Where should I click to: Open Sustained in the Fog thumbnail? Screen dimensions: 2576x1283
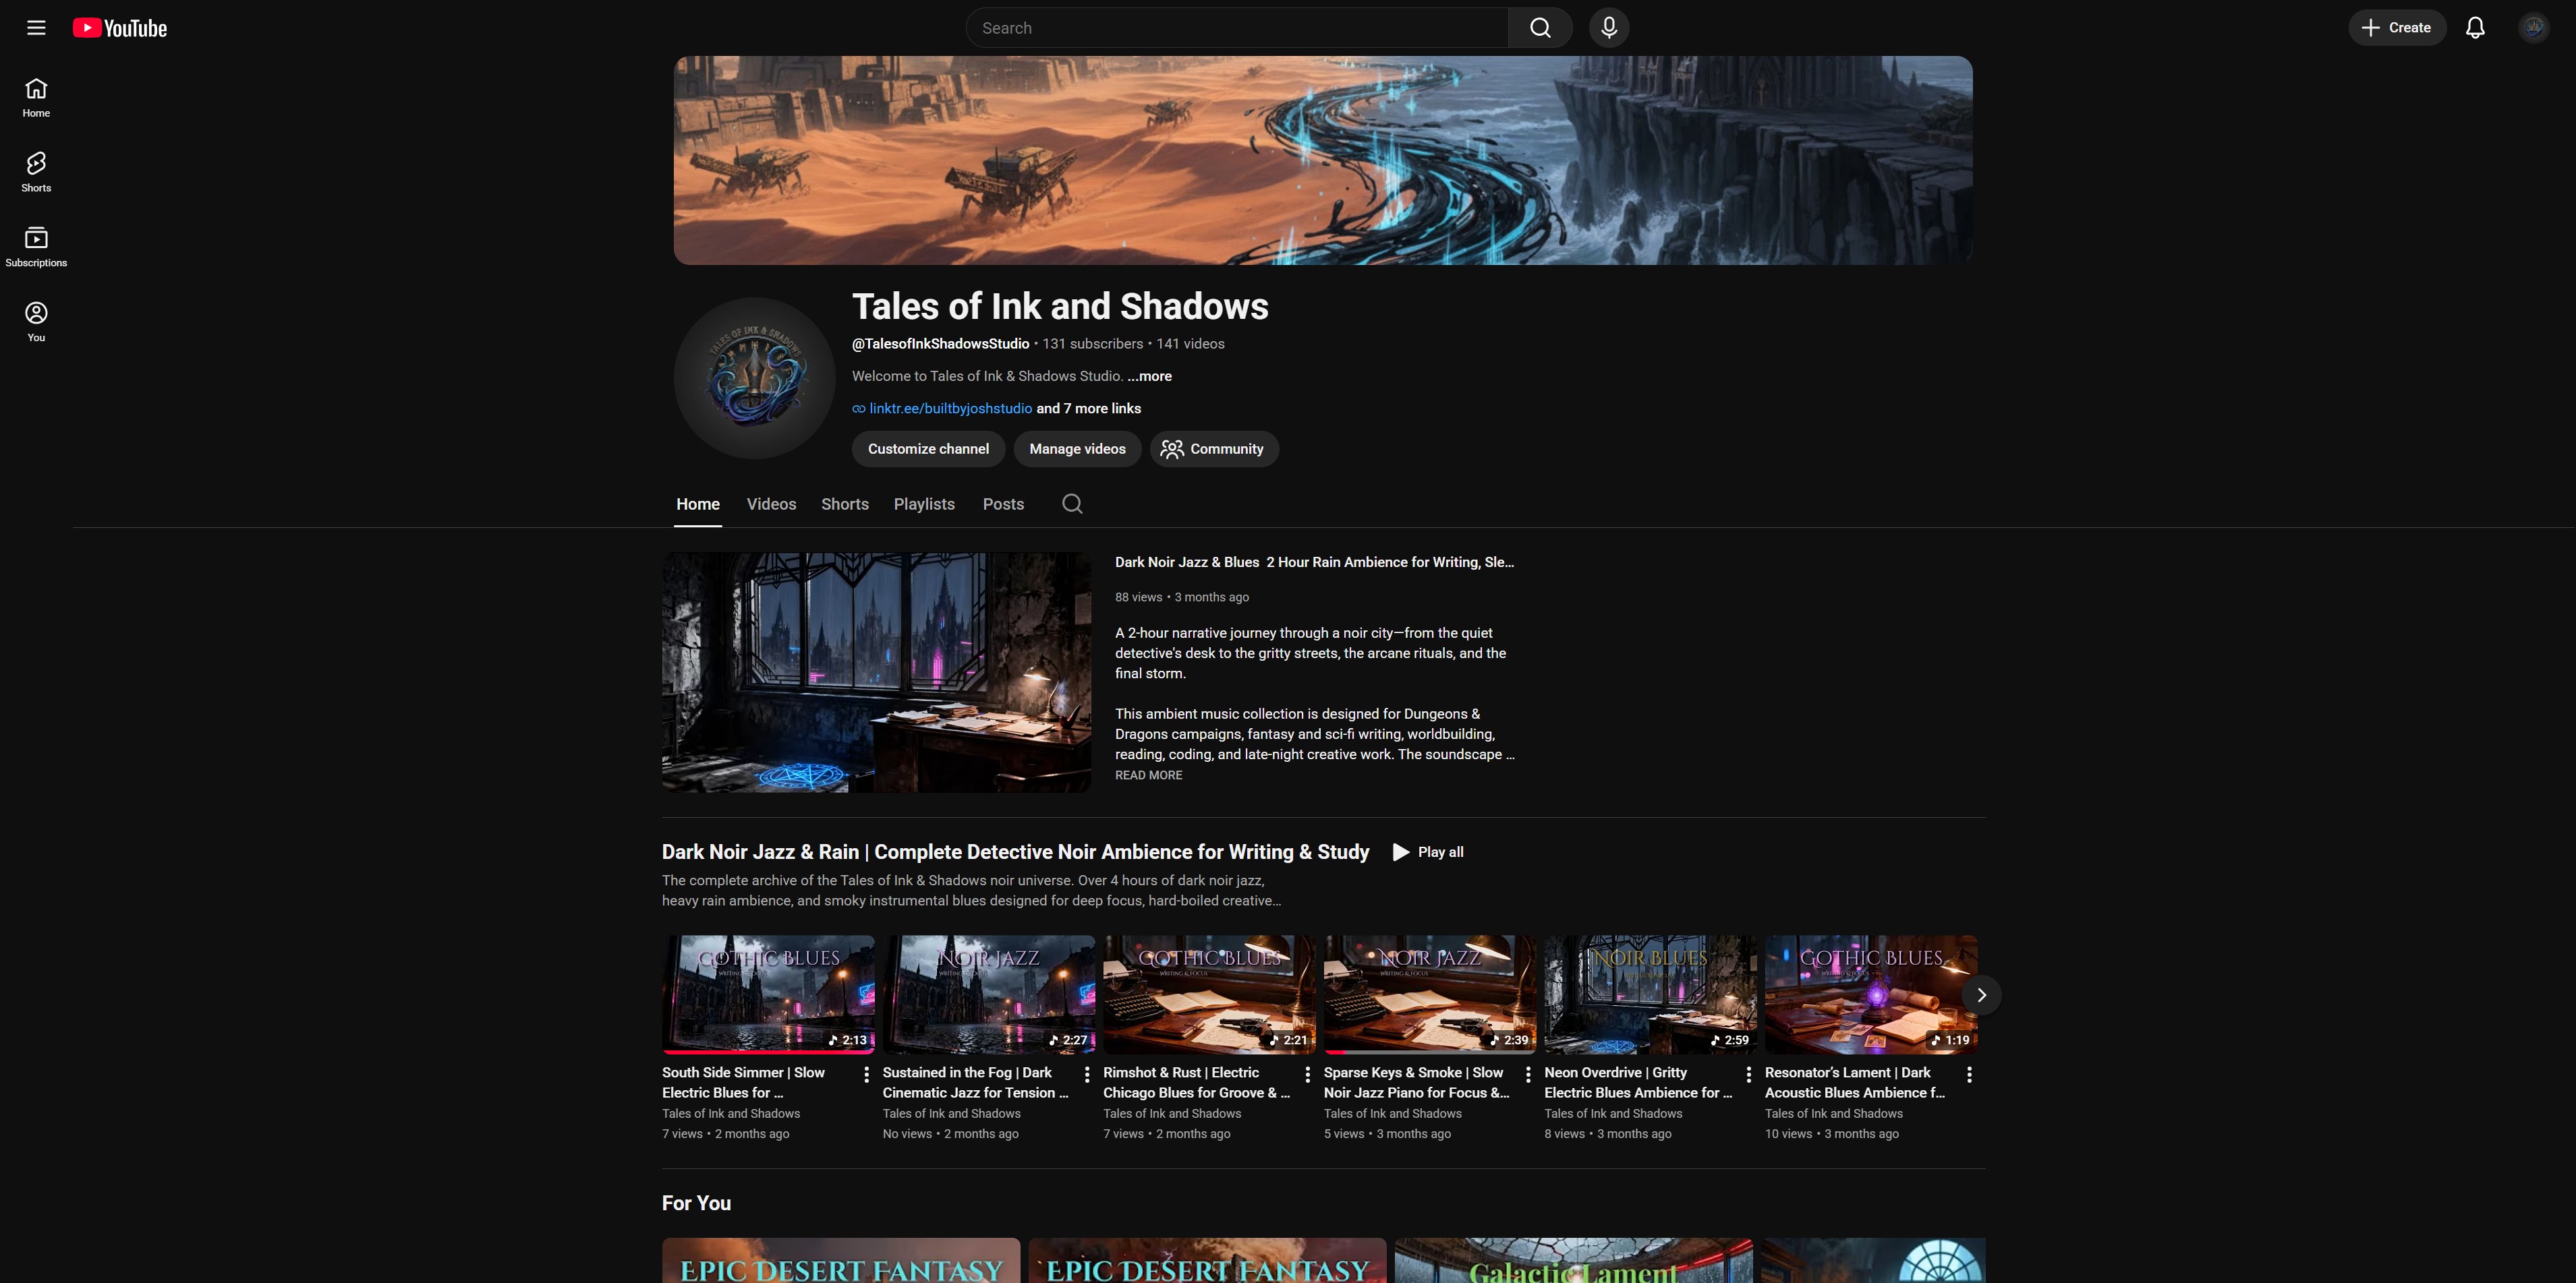tap(989, 995)
